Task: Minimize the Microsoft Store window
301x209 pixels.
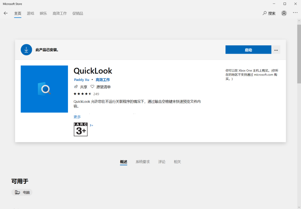Action: [x=274, y=4]
